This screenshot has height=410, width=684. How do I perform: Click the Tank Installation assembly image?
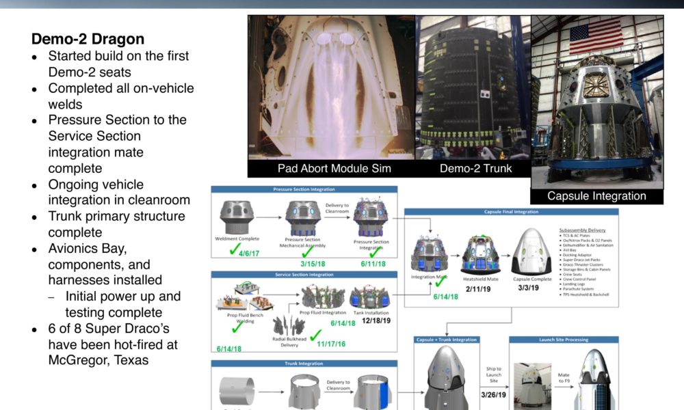click(370, 297)
